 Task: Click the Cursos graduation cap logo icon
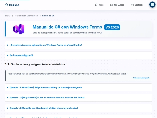[x=6, y=5]
